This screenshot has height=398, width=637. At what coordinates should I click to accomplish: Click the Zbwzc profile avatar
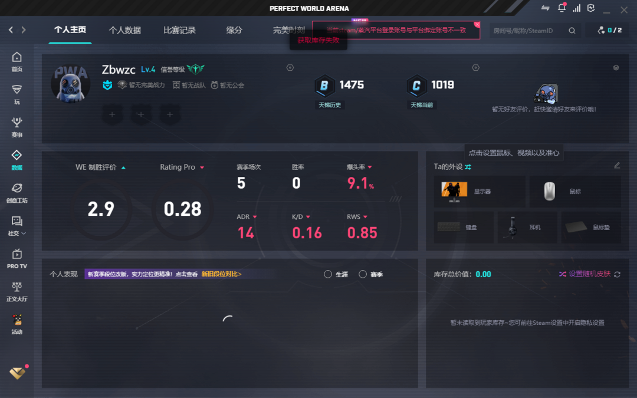pos(71,84)
